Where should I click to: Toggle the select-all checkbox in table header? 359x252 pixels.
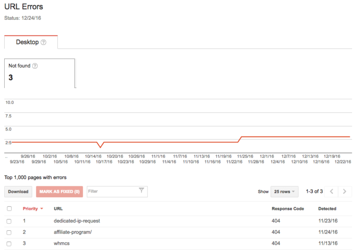pyautogui.click(x=9, y=209)
